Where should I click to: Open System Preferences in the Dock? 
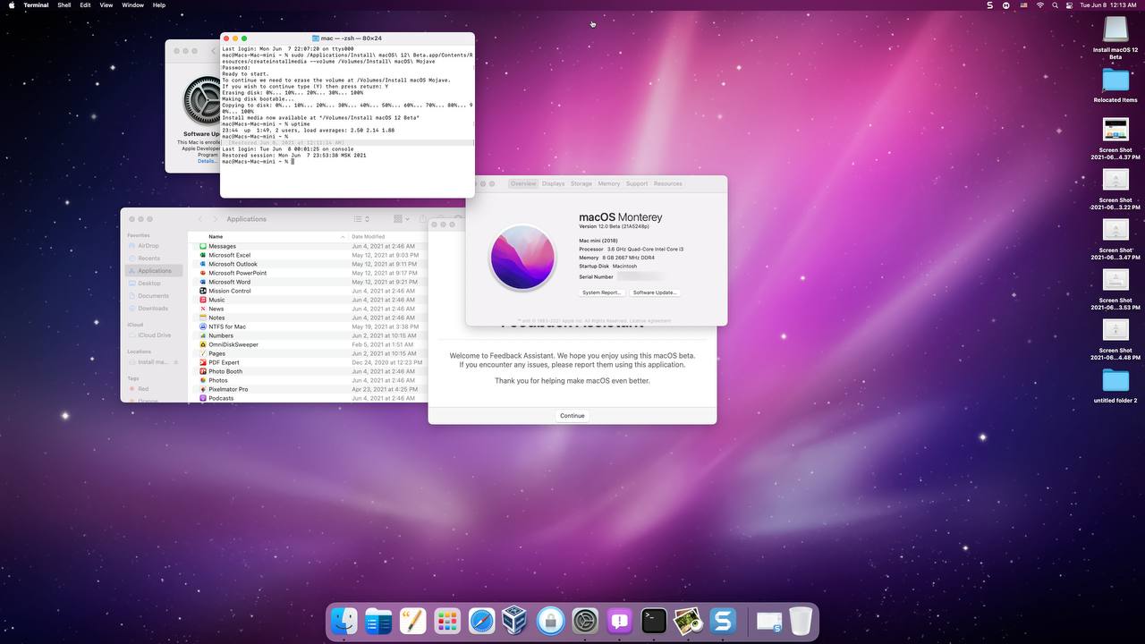[585, 621]
